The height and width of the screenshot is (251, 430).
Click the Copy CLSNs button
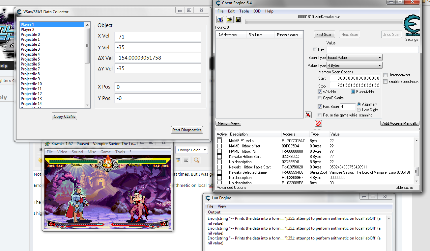pos(65,116)
